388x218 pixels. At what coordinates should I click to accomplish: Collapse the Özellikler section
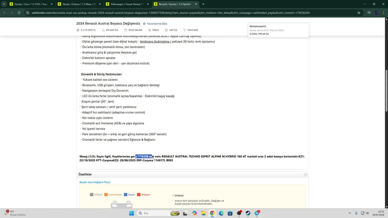[x=306, y=174]
